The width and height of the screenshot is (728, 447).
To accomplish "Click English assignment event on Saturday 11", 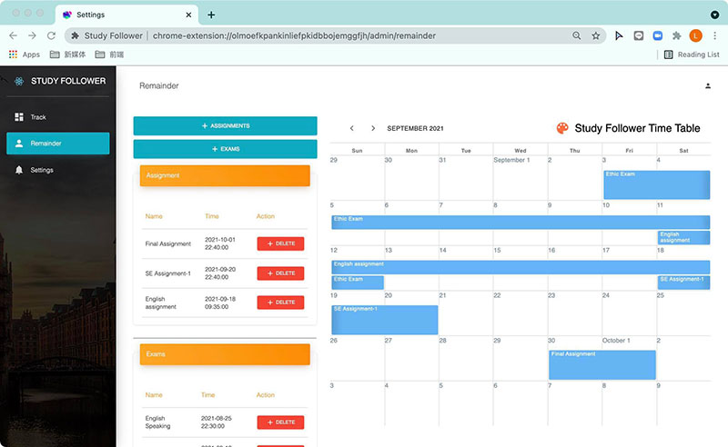I will coord(683,237).
